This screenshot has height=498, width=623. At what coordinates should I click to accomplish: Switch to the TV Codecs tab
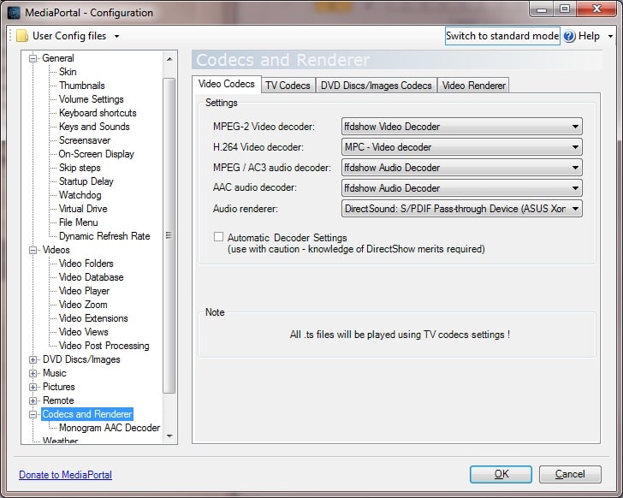(288, 86)
